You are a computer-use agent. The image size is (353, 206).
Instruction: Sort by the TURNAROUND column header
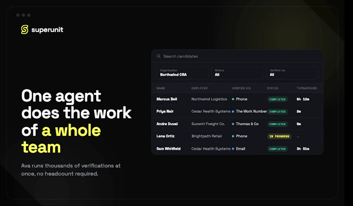coord(307,88)
